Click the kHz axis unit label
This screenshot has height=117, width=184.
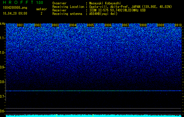3,24
